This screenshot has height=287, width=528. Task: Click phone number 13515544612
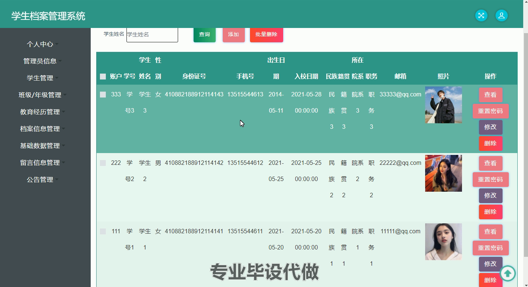pyautogui.click(x=245, y=163)
